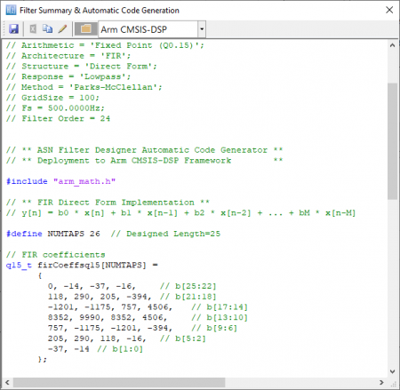Close the Filter Summary window
The image size is (400, 390).
pos(389,10)
